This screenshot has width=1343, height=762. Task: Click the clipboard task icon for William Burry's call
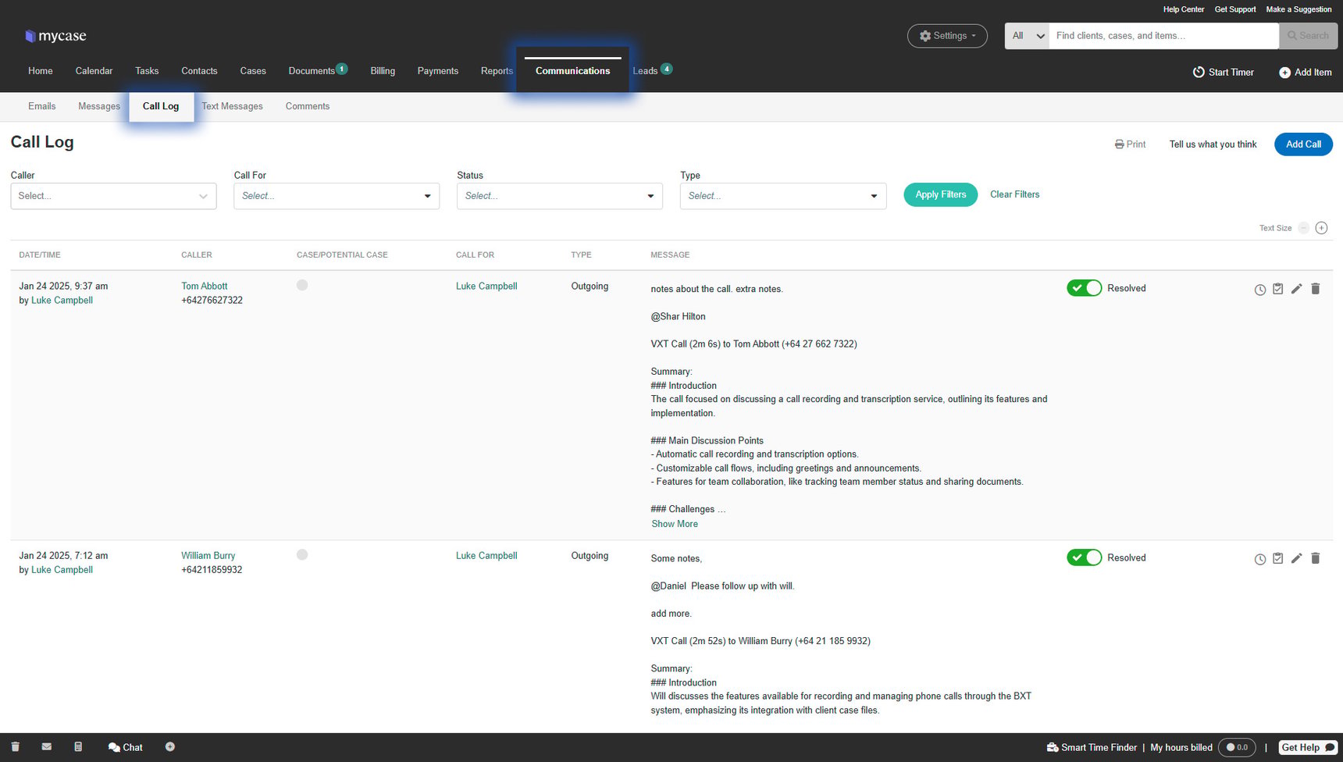1277,558
